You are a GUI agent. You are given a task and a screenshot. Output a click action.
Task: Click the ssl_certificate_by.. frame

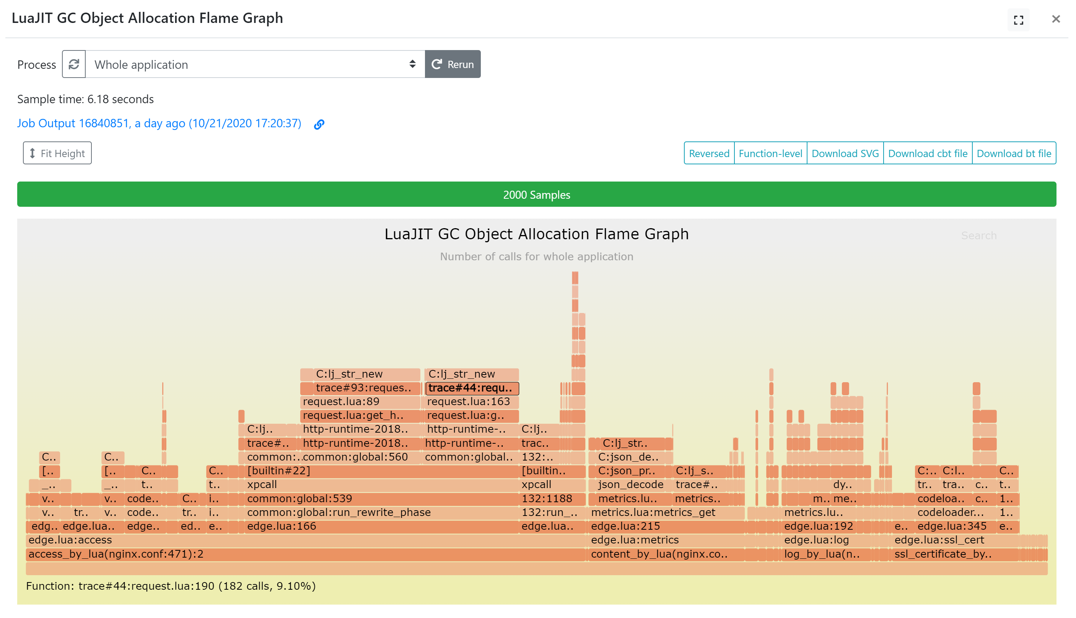point(955,554)
